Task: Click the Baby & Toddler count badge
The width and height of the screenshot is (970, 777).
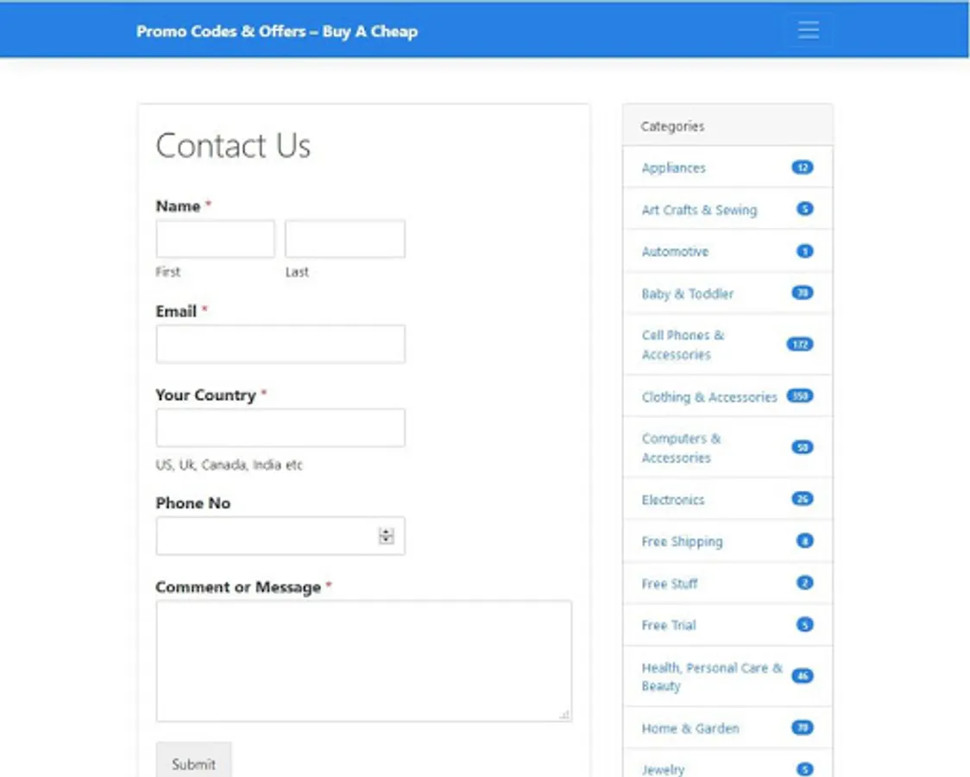Action: click(803, 293)
